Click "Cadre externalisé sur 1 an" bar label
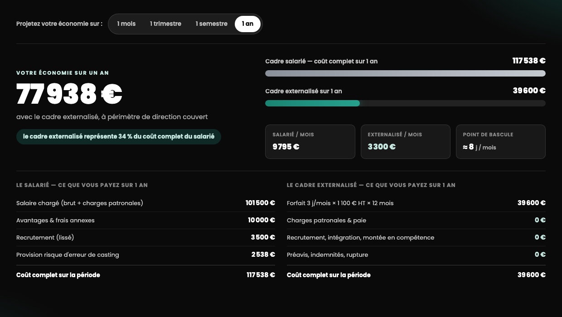This screenshot has height=317, width=562. pyautogui.click(x=304, y=91)
